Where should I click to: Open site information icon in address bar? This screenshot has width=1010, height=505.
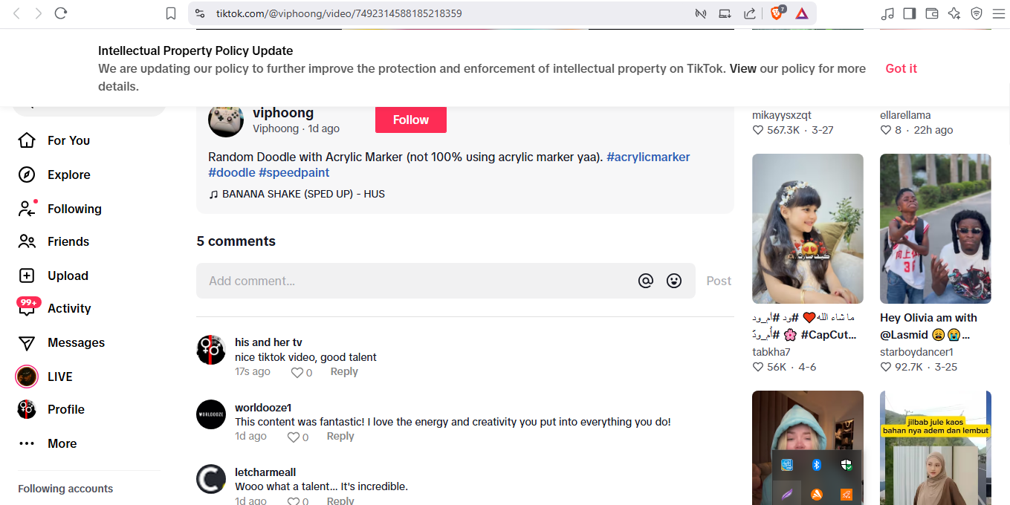[x=199, y=13]
